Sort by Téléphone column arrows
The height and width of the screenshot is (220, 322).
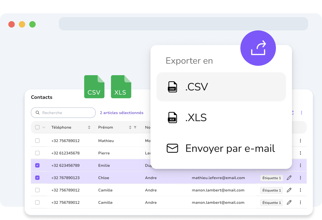[x=89, y=127]
